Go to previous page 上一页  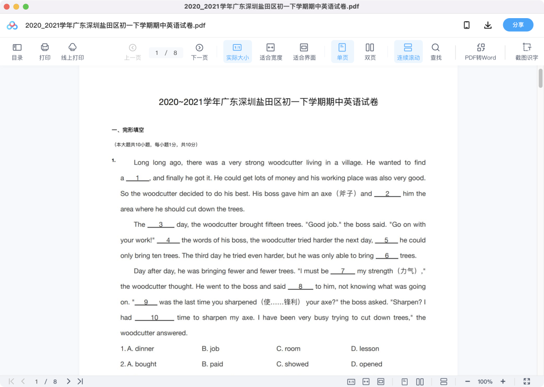[132, 52]
